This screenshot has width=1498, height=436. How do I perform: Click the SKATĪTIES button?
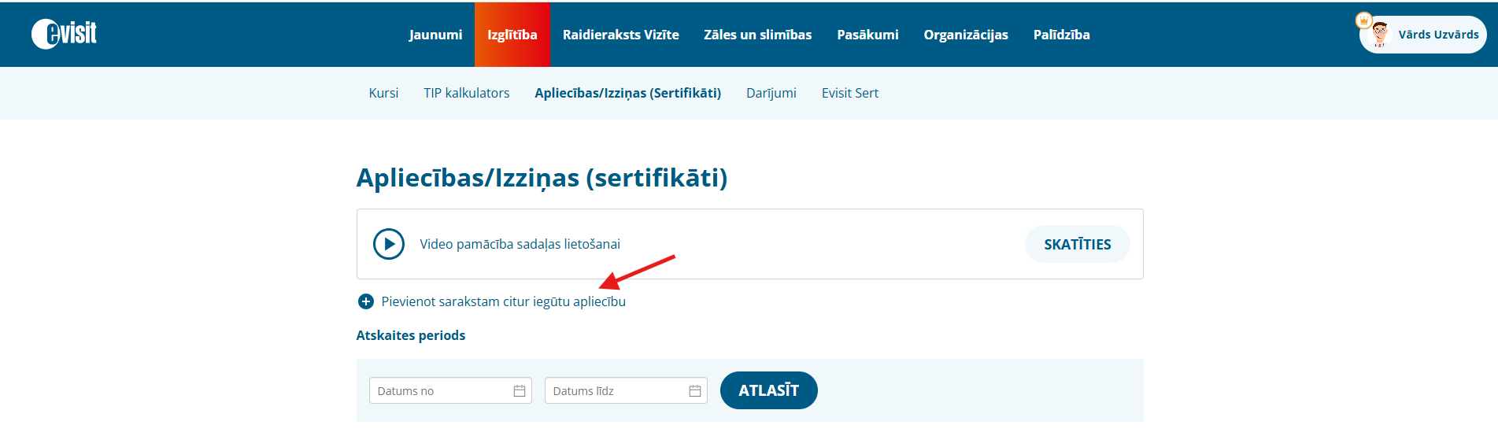click(x=1078, y=244)
